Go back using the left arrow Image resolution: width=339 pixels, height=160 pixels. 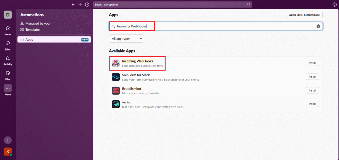[73, 4]
